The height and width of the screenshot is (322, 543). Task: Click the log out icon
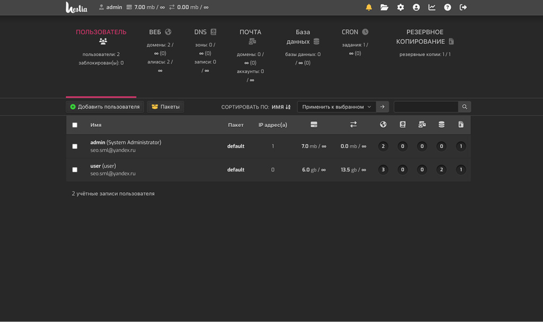pyautogui.click(x=463, y=7)
